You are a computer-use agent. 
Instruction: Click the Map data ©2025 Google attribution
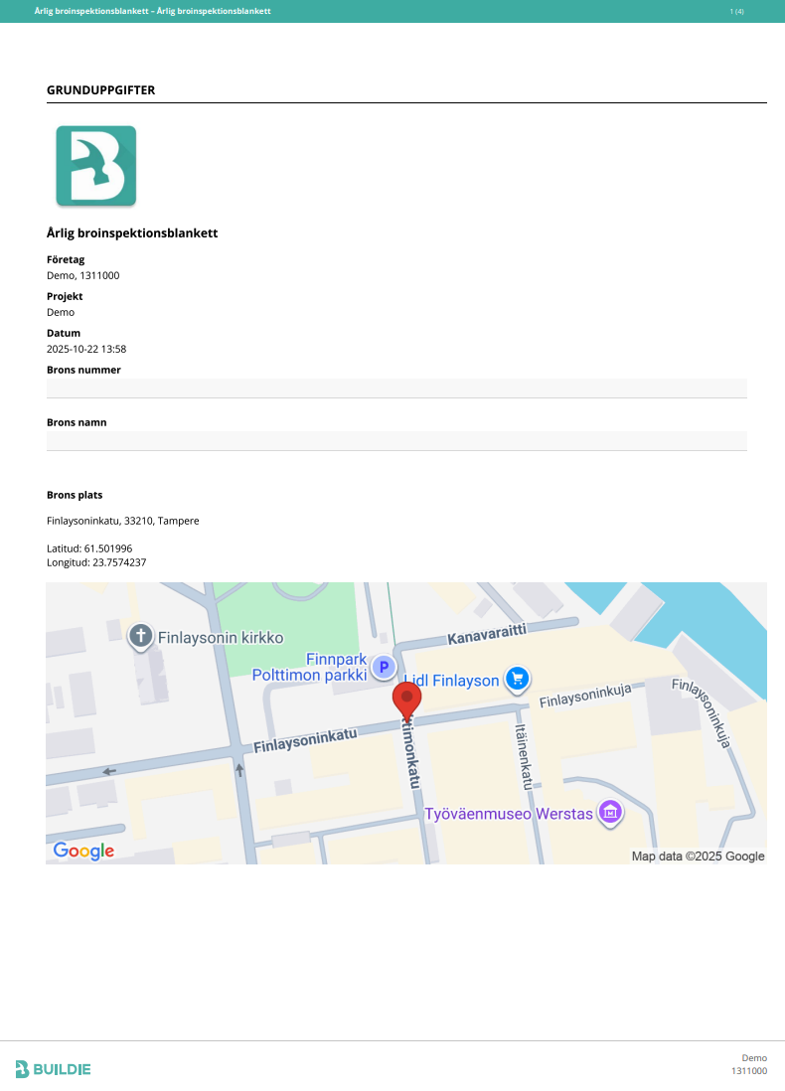(x=698, y=857)
